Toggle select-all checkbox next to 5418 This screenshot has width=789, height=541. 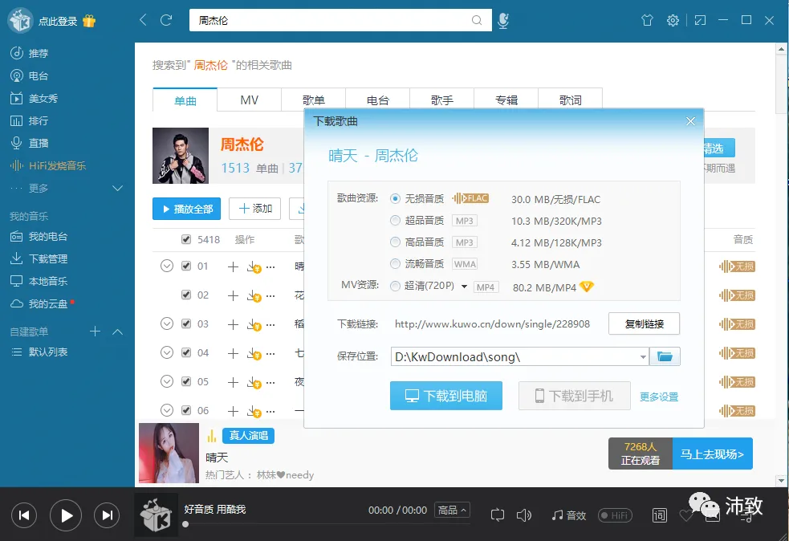pyautogui.click(x=186, y=239)
